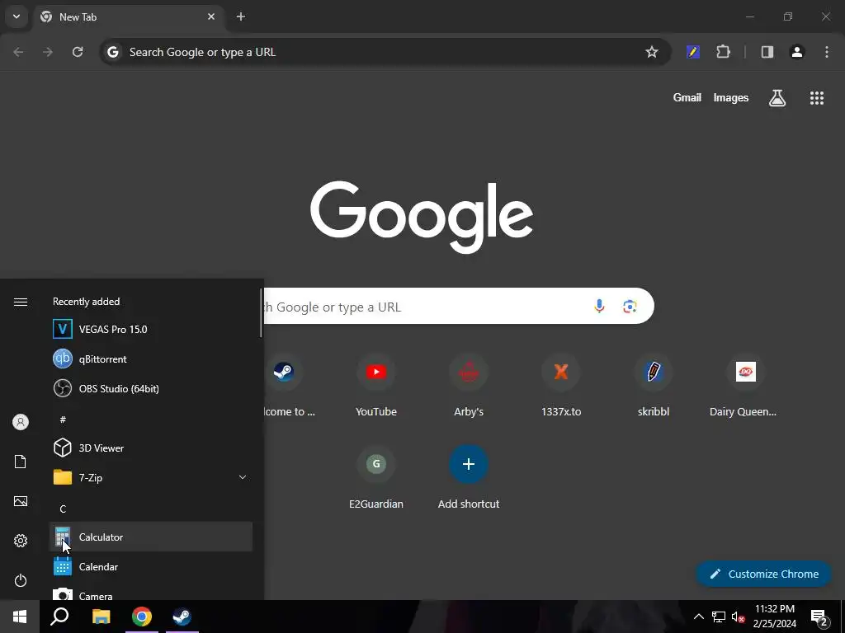845x633 pixels.
Task: Open the 1337x.to shortcut
Action: (x=561, y=386)
